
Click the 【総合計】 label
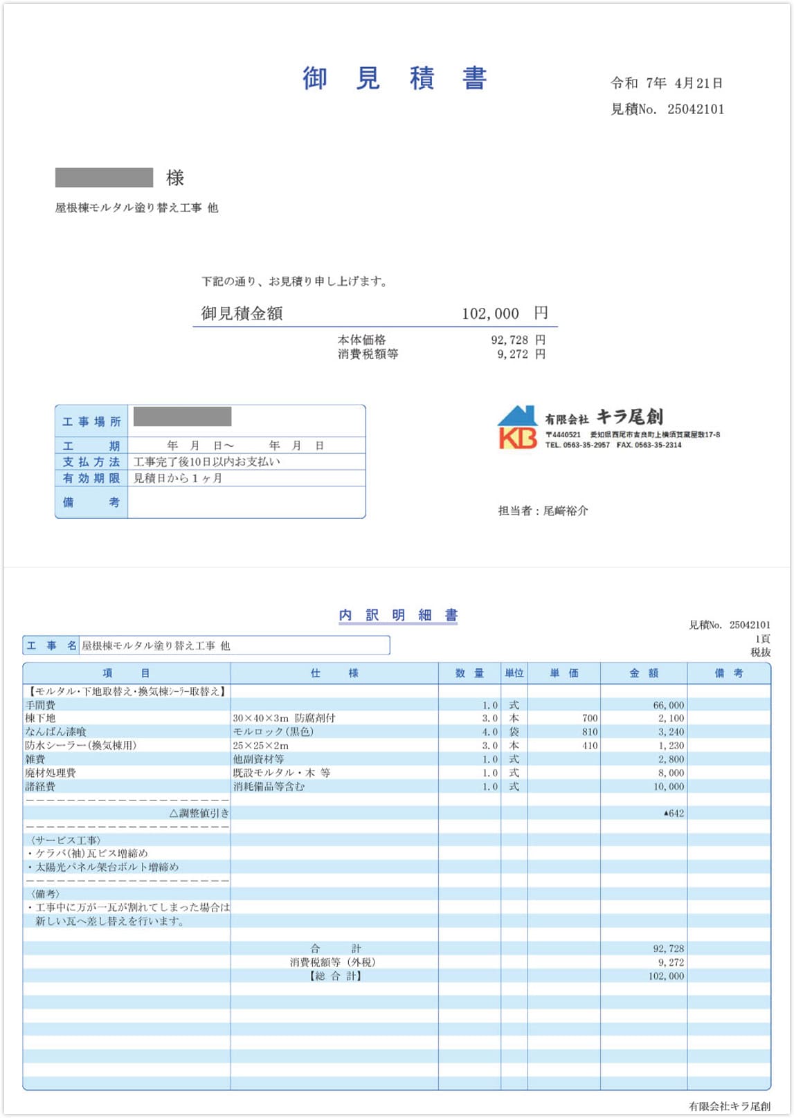335,976
